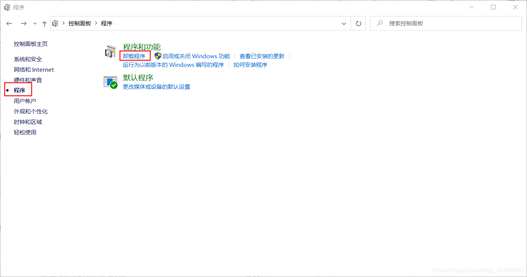The width and height of the screenshot is (527, 277).
Task: Expand the breadcrumb chevron after 控制面板
Action: [96, 23]
